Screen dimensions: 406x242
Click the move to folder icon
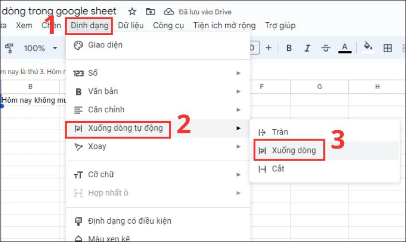click(150, 12)
